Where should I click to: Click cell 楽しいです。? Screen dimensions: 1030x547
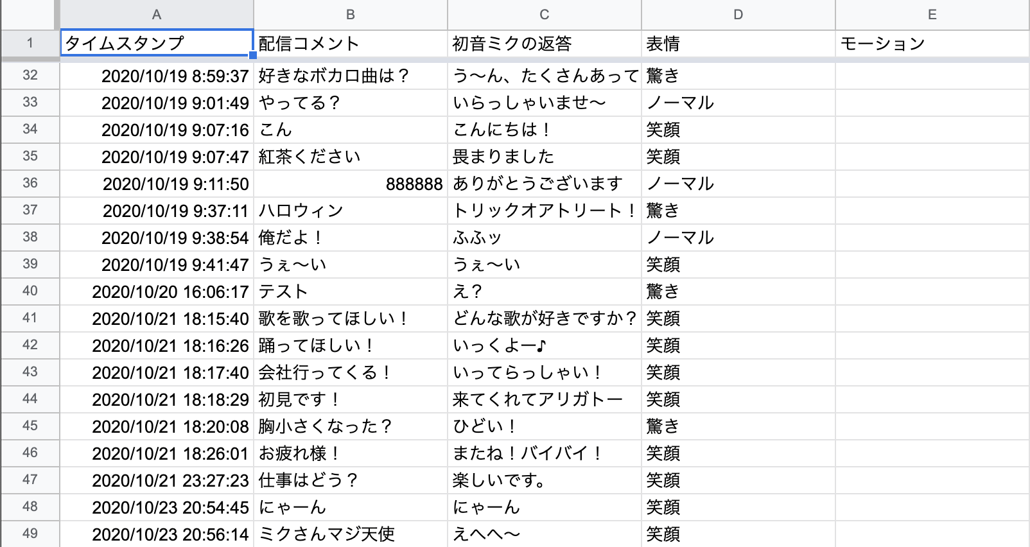pos(545,480)
